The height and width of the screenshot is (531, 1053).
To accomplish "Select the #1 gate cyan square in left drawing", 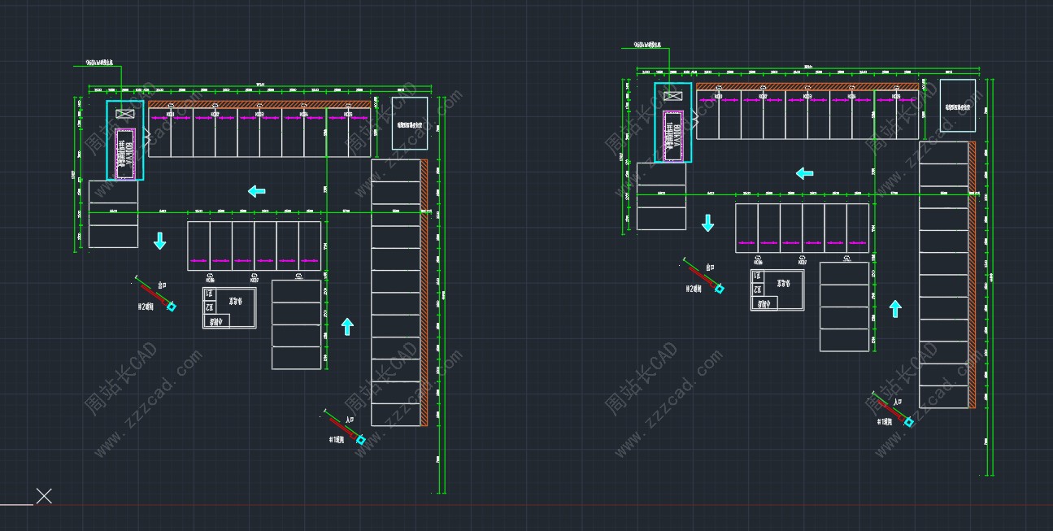I will click(360, 440).
